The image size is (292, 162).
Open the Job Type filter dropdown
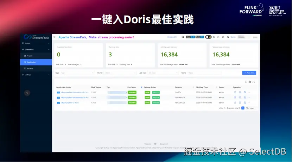click(163, 73)
